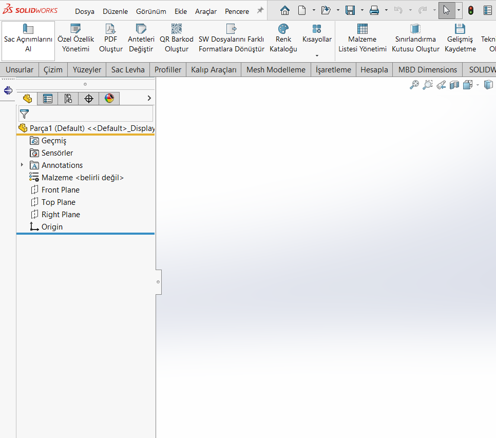Open the Pencere menu
Viewport: 496px width, 438px height.
click(237, 11)
